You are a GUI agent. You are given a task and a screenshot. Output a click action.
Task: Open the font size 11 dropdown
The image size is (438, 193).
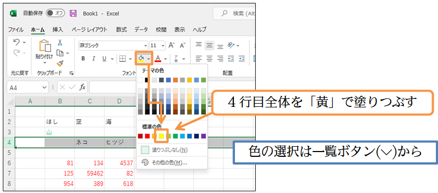click(x=157, y=45)
